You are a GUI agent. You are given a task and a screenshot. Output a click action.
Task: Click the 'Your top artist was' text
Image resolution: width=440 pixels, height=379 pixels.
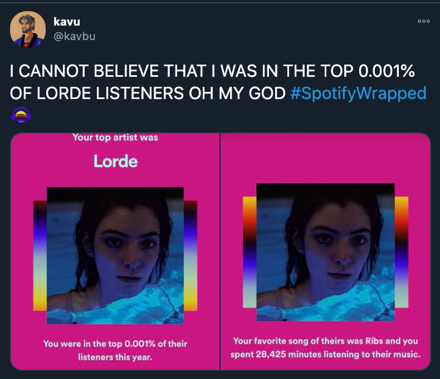click(x=115, y=137)
